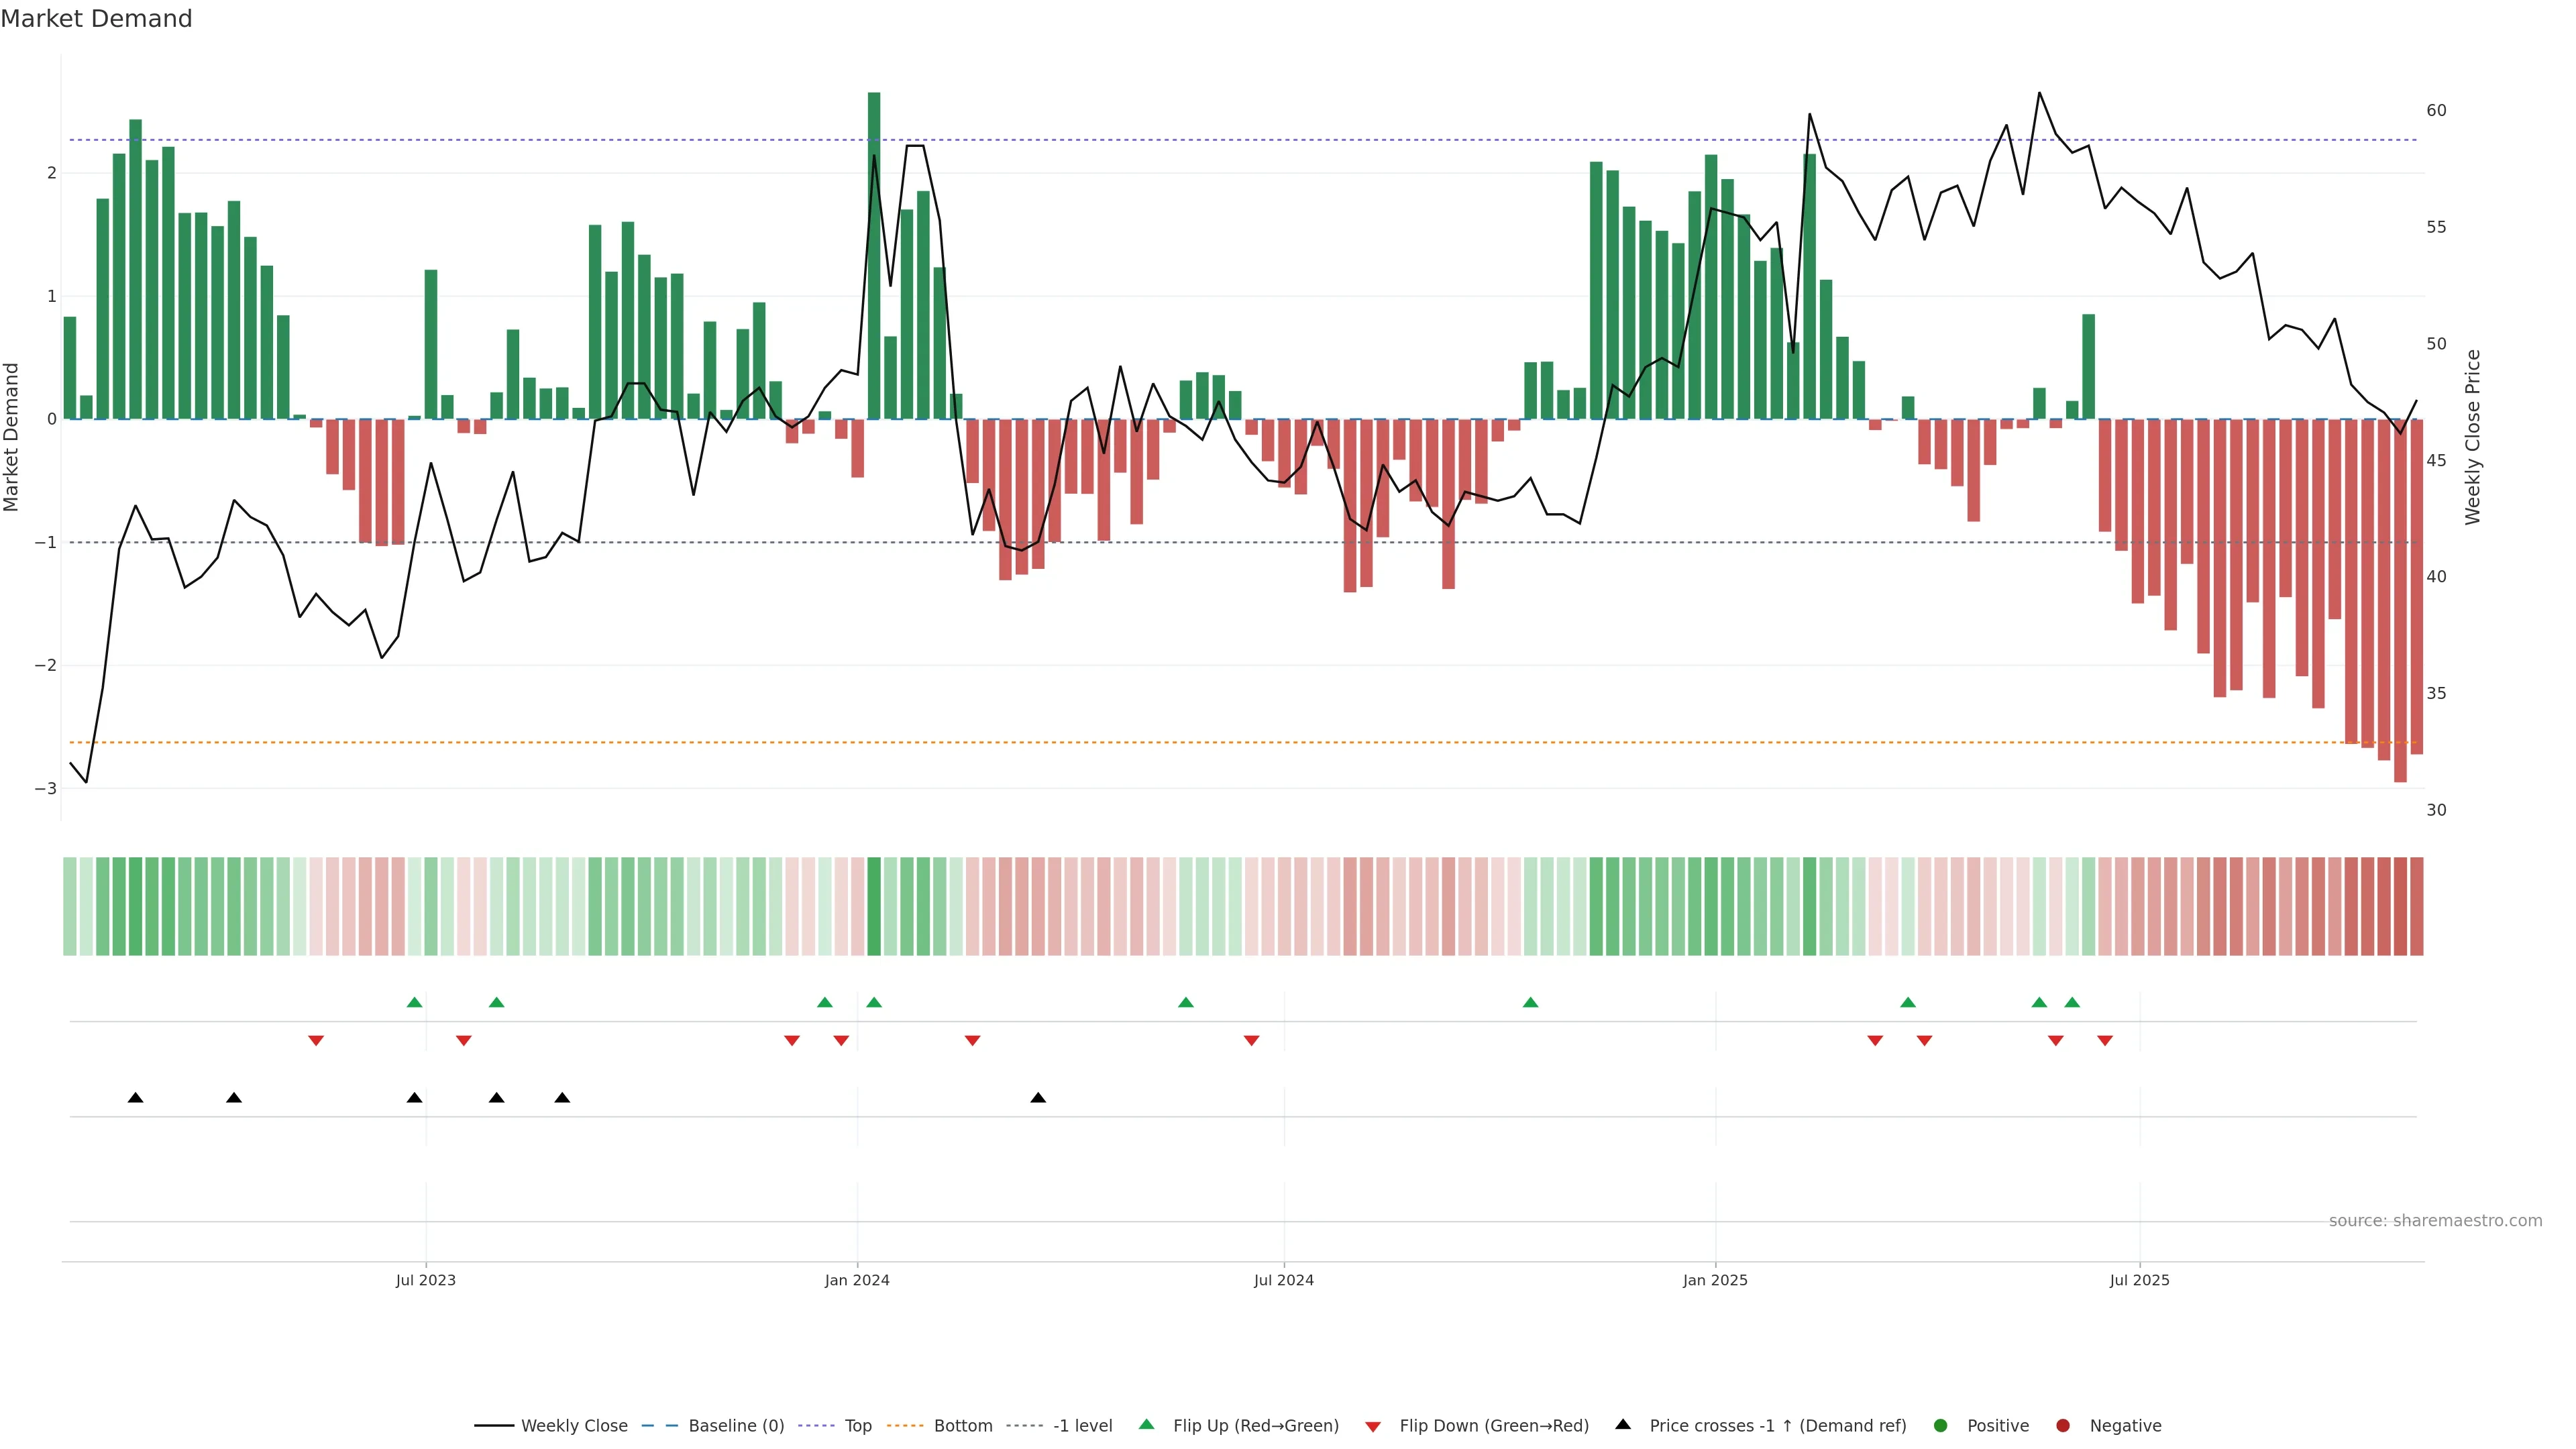Click the black Price crosses legend triangle
Screen dimensions: 2576x1449
pyautogui.click(x=1622, y=1424)
